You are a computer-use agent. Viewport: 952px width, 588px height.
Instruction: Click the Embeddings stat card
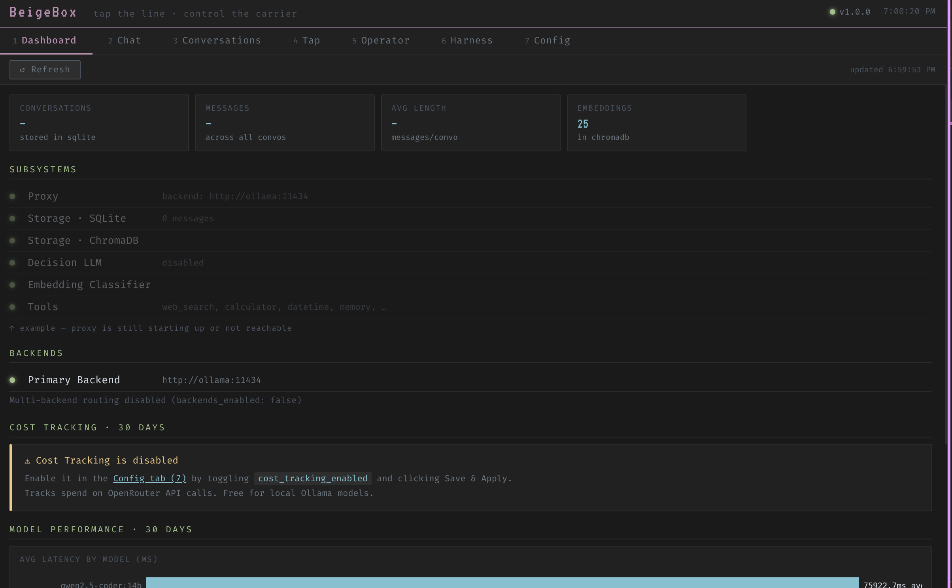[656, 122]
